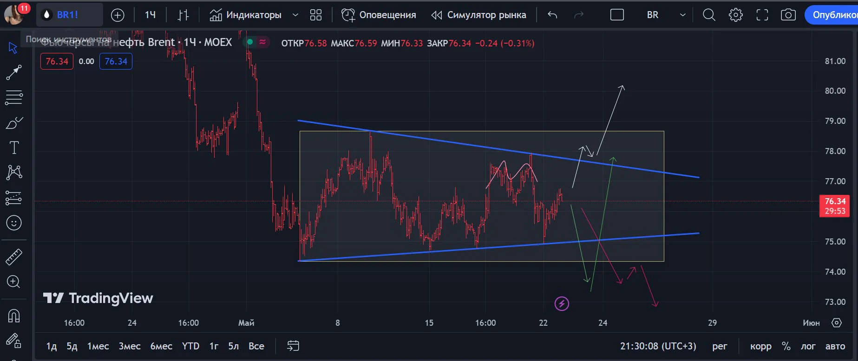Screen dimensions: 858x361
Task: Select the Все date range tab
Action: tap(256, 346)
